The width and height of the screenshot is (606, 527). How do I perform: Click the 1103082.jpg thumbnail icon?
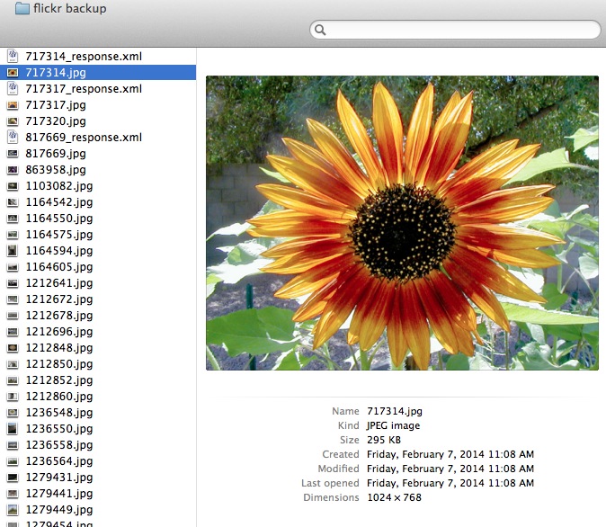(13, 186)
